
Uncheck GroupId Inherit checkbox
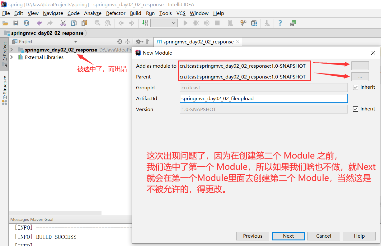click(356, 87)
